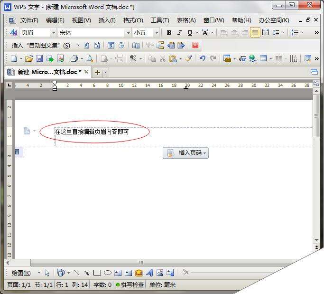Undo the last action
The width and height of the screenshot is (324, 294).
(202, 58)
